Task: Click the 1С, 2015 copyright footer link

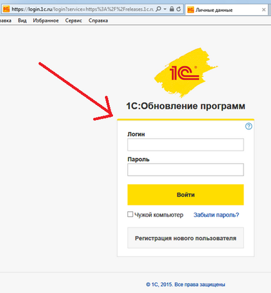Action: click(185, 284)
